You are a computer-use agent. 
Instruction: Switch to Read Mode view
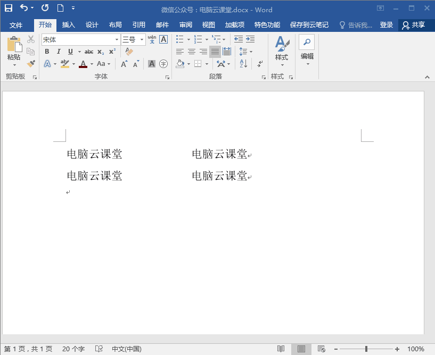tap(281, 349)
